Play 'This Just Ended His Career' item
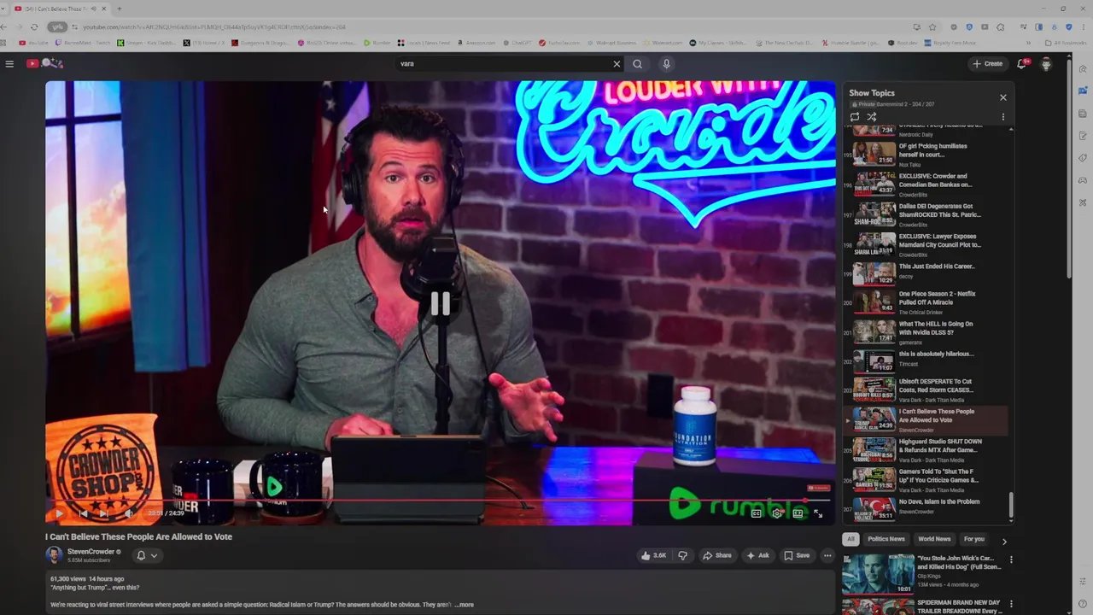This screenshot has width=1093, height=615. 926,274
